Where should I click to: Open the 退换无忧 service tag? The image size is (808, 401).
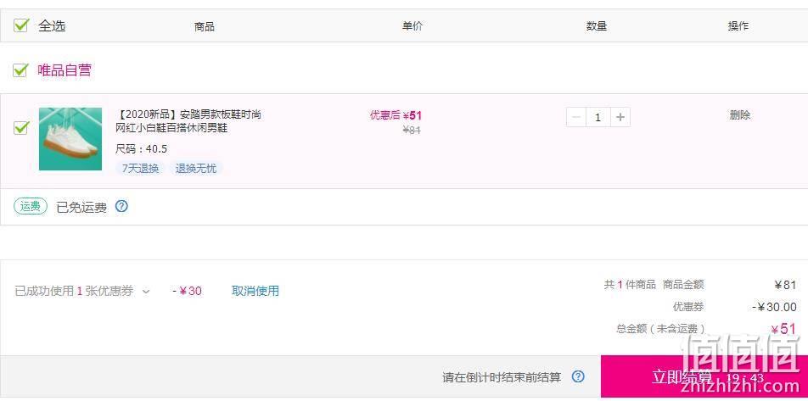pos(196,169)
